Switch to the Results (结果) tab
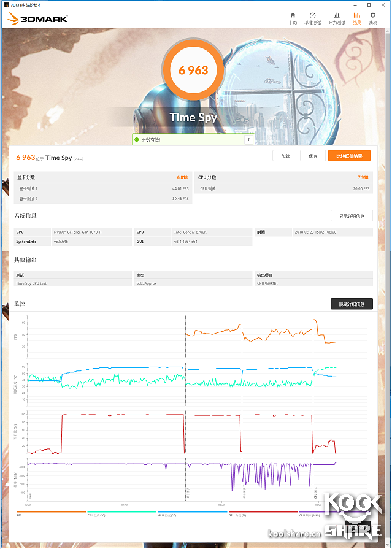 click(x=356, y=18)
